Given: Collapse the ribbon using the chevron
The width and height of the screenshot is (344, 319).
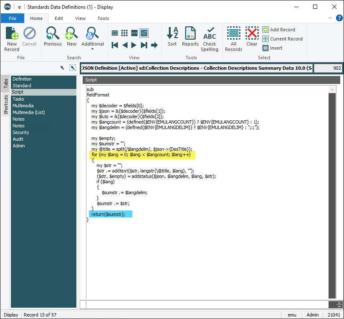Looking at the screenshot, I should tap(330, 18).
